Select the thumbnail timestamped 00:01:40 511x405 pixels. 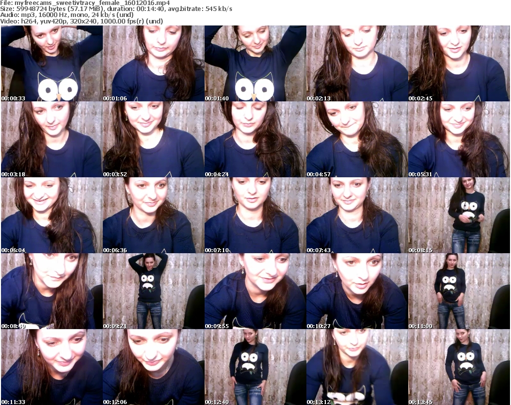click(x=255, y=63)
